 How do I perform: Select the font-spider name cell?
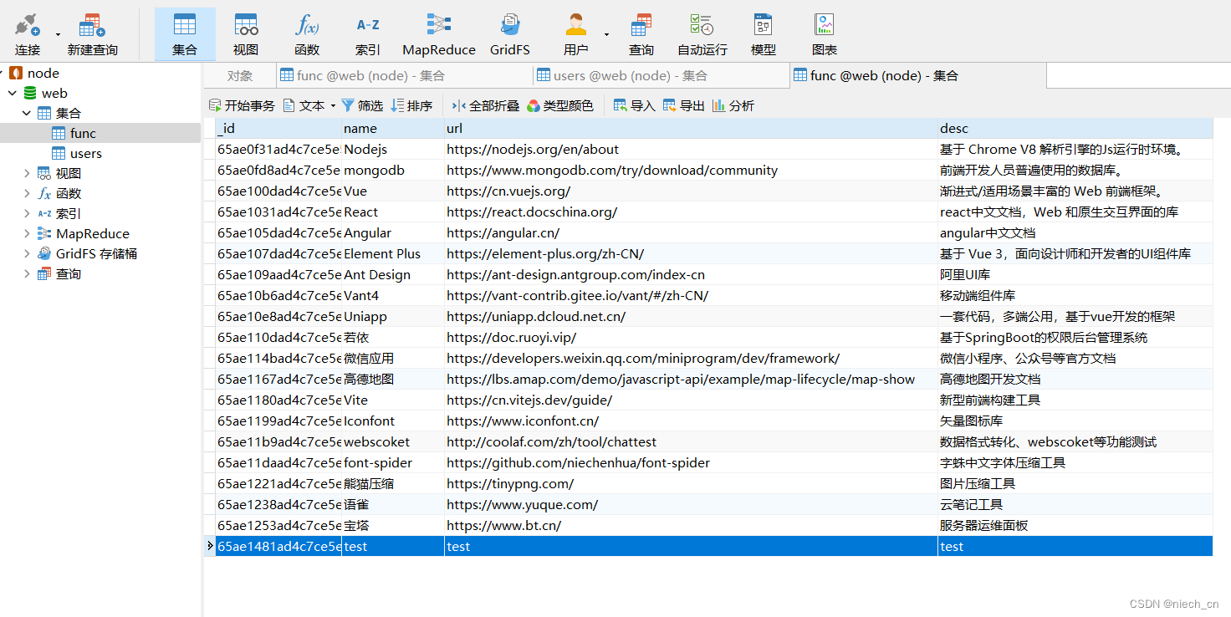point(393,463)
